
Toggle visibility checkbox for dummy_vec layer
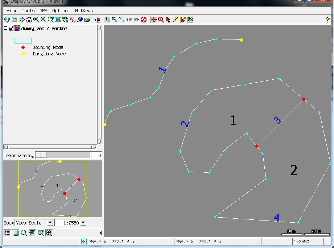pos(11,28)
